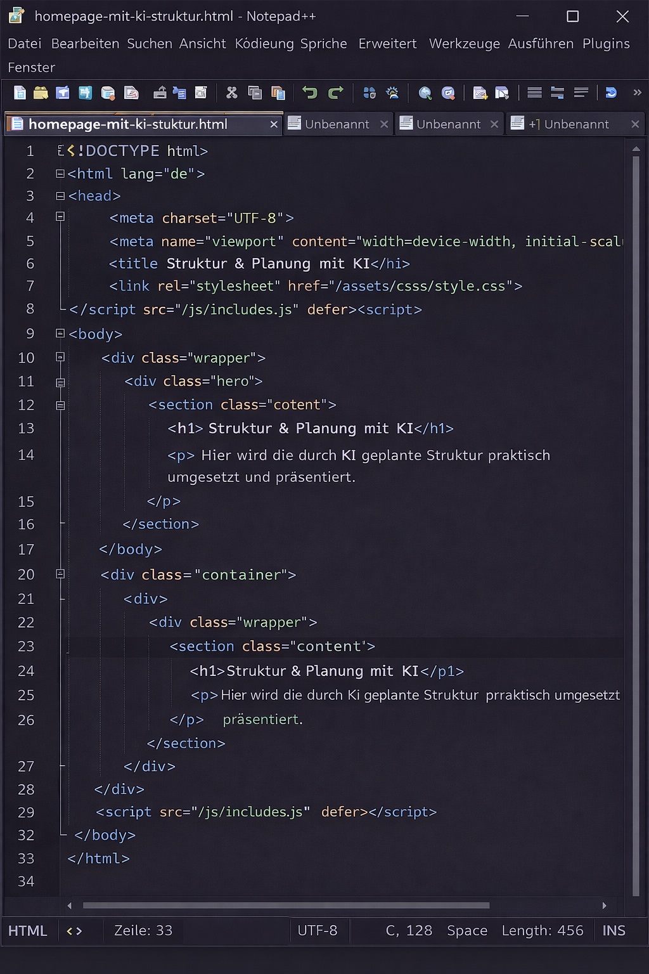The width and height of the screenshot is (649, 974).
Task: Close the homepage-mit-ki-stuktur.html tab
Action: 273,124
